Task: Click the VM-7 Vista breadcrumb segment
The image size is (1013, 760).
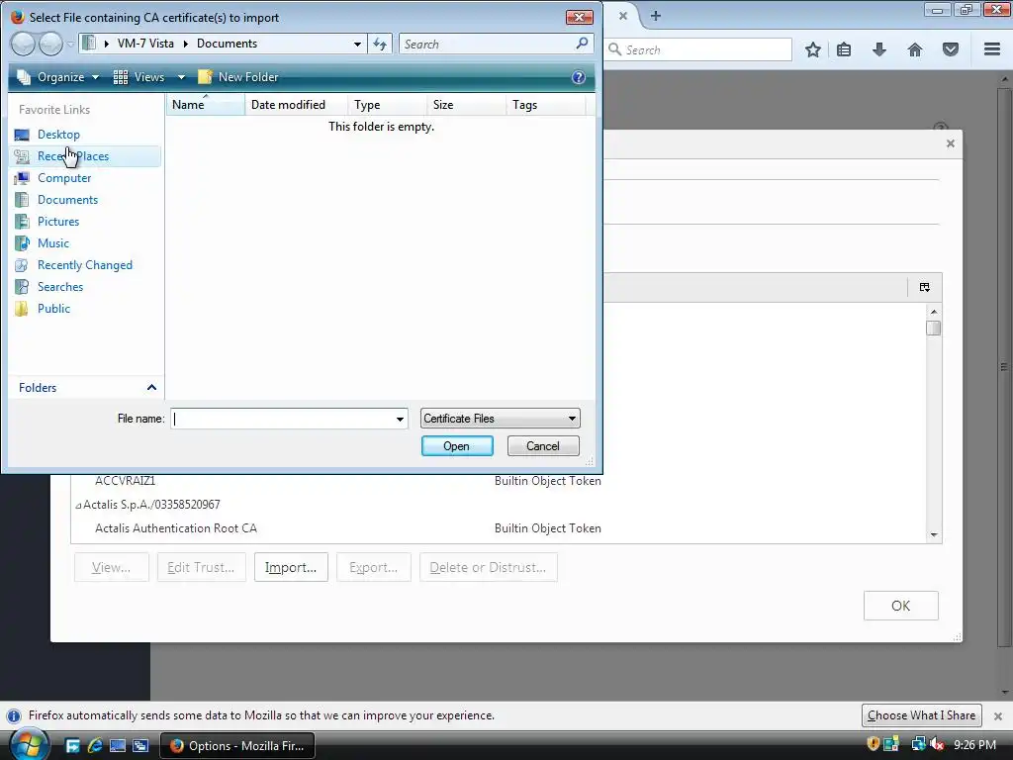Action: click(x=145, y=44)
